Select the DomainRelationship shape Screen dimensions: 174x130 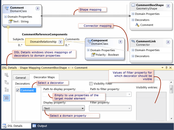click(x=45, y=42)
